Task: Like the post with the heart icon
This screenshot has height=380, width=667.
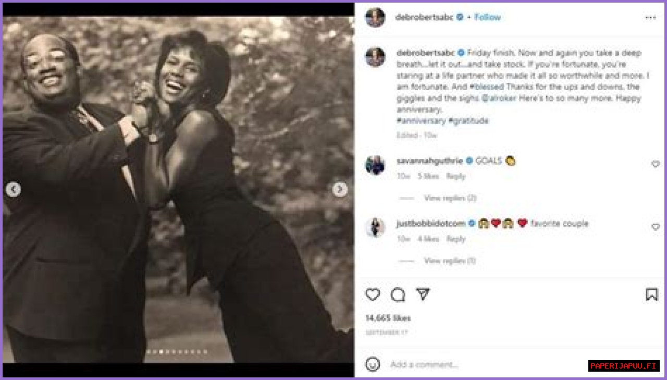Action: click(x=373, y=295)
